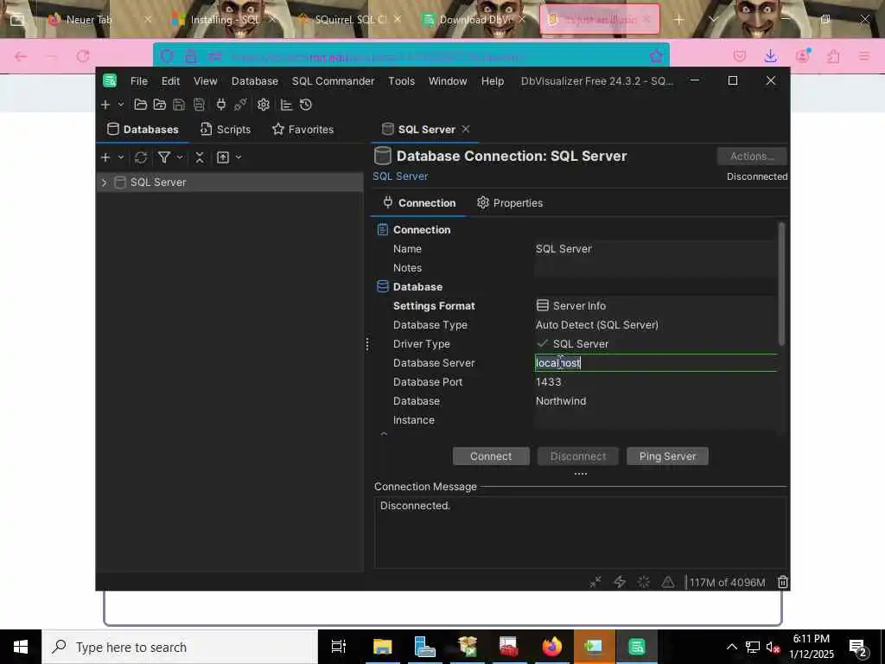This screenshot has width=885, height=664.
Task: Click the chart-style icon in main toolbar
Action: (x=286, y=105)
